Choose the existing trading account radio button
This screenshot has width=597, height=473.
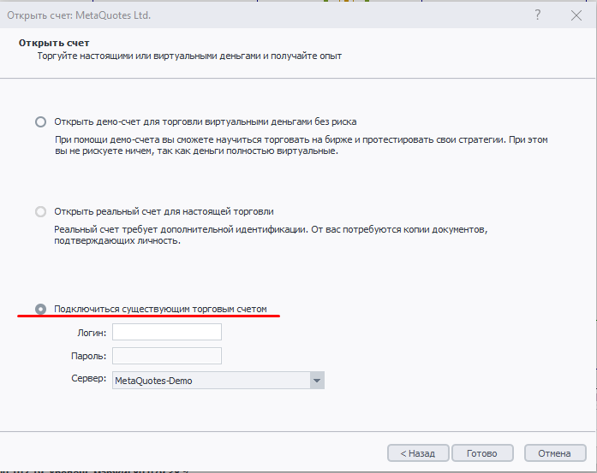(40, 308)
